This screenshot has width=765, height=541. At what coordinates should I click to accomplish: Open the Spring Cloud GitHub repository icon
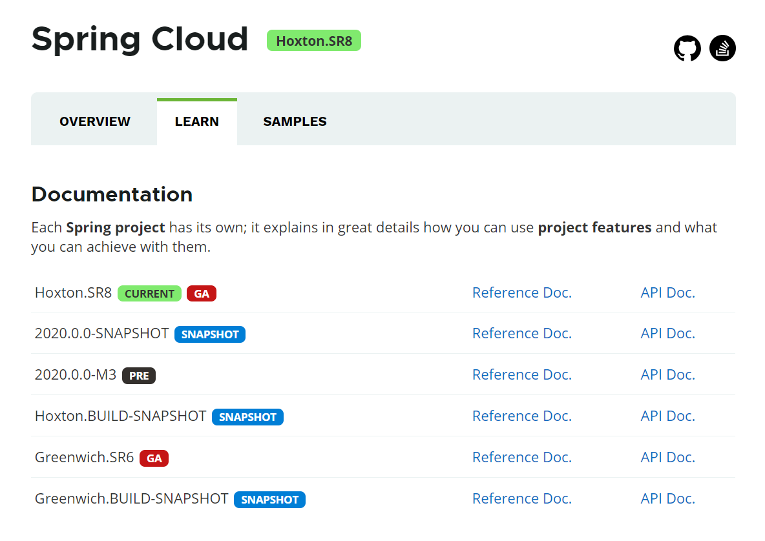tap(687, 48)
